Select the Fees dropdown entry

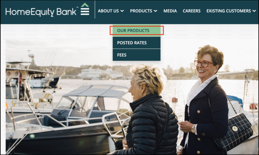[137, 55]
